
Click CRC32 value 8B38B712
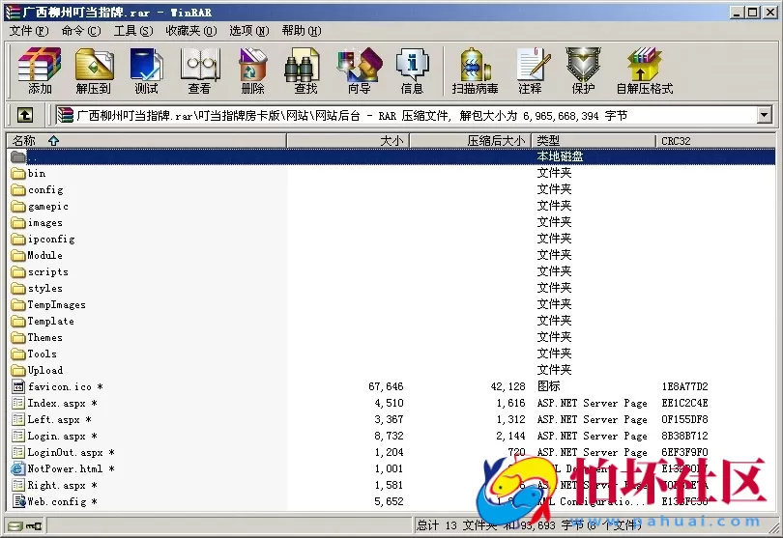(x=684, y=436)
